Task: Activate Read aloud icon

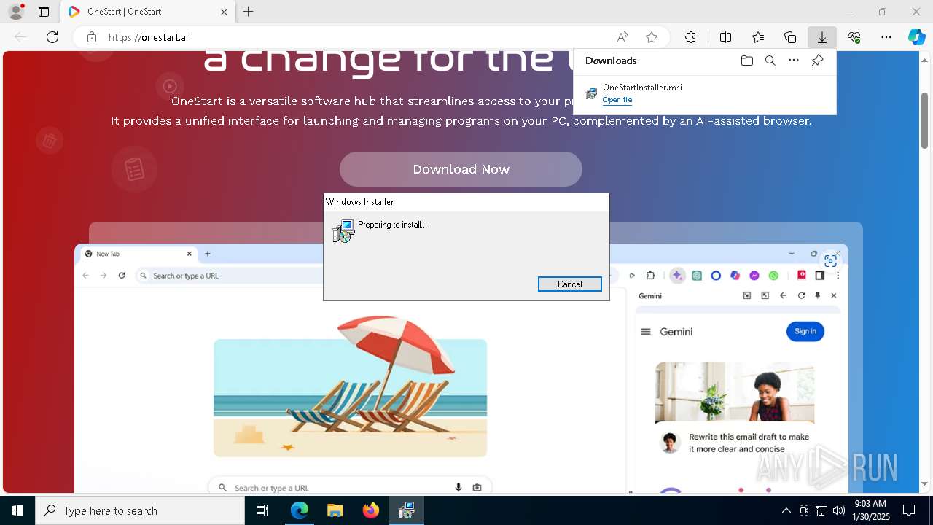Action: click(x=622, y=37)
